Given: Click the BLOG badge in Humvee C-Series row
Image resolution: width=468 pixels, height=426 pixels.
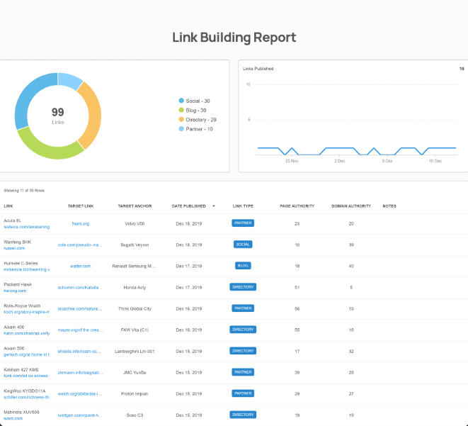Looking at the screenshot, I should (x=243, y=266).
